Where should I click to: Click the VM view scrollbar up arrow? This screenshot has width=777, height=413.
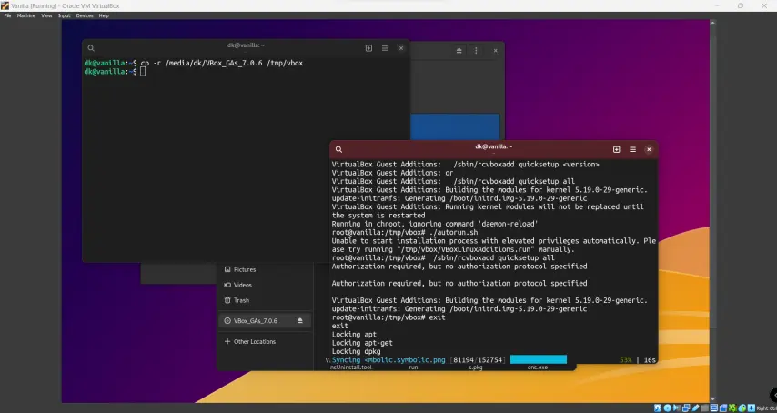coord(712,23)
